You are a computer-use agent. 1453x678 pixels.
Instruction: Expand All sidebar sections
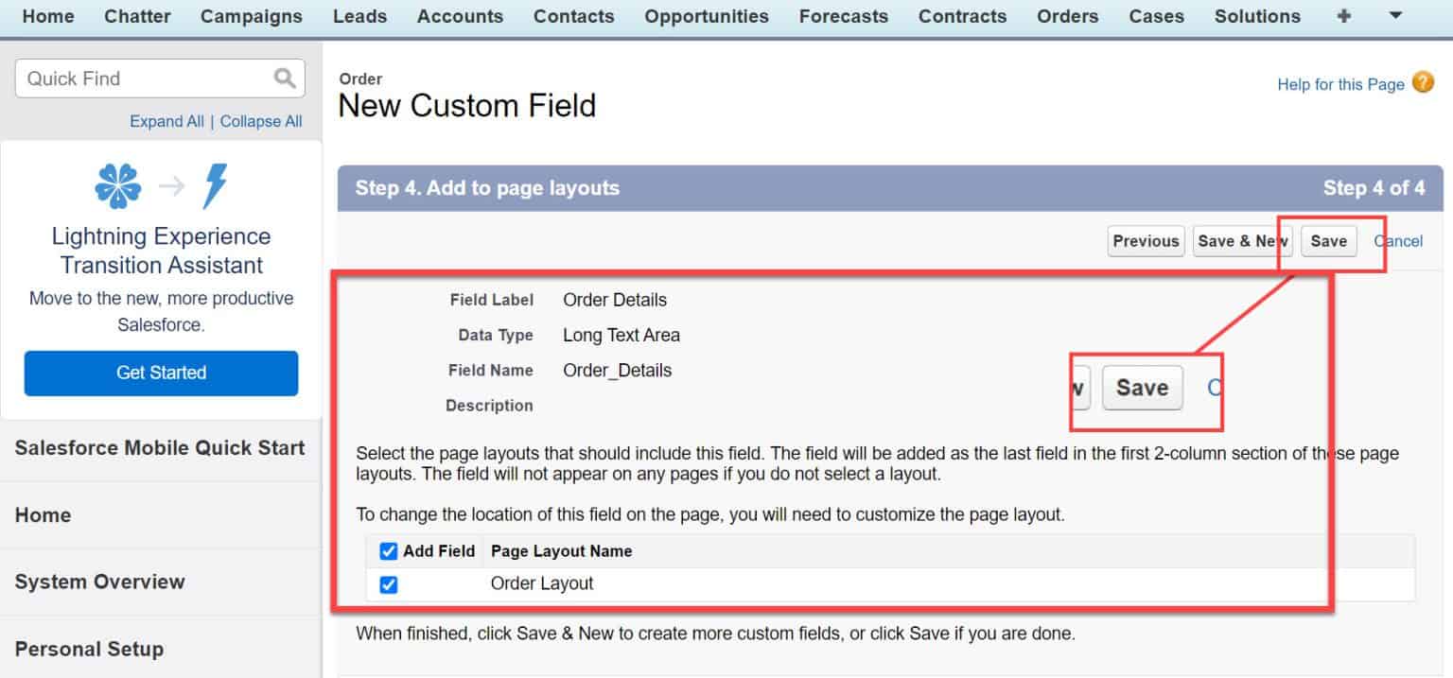tap(166, 121)
